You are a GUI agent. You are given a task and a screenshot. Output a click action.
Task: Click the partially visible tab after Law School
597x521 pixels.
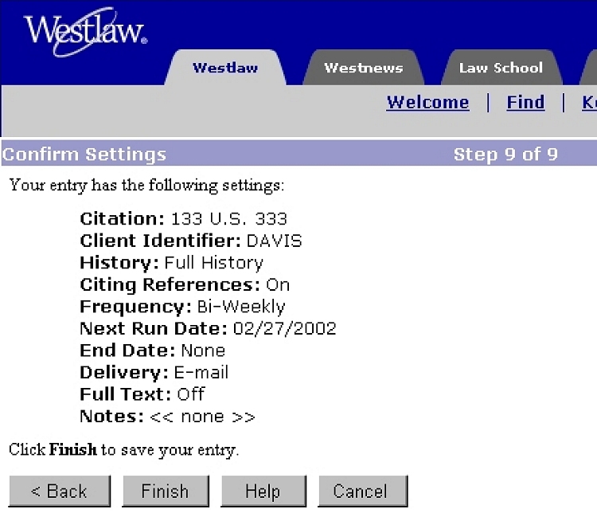pos(589,70)
